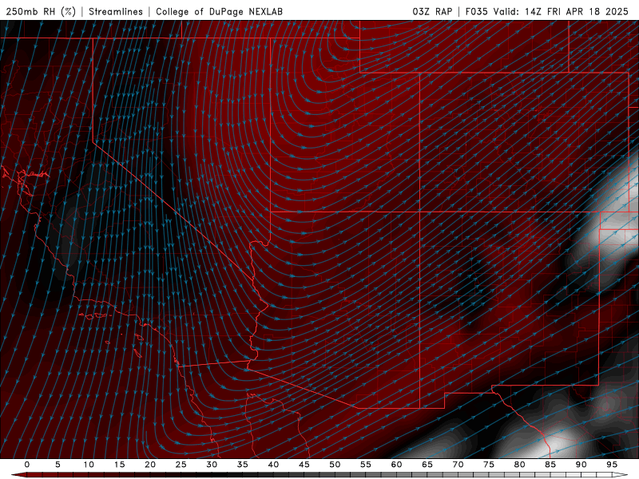Select the "95" legend number

(x=612, y=465)
